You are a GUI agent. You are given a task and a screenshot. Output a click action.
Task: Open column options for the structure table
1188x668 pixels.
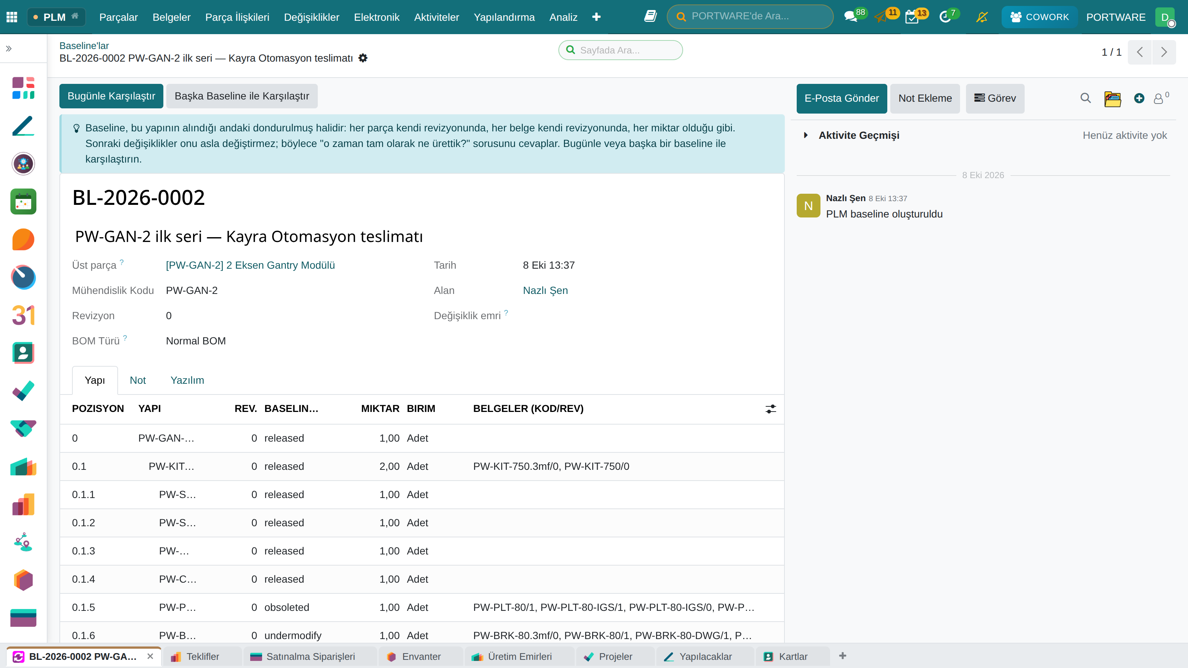click(x=771, y=409)
